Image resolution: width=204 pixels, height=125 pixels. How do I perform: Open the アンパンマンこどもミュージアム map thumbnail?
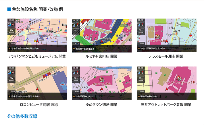[37, 35]
